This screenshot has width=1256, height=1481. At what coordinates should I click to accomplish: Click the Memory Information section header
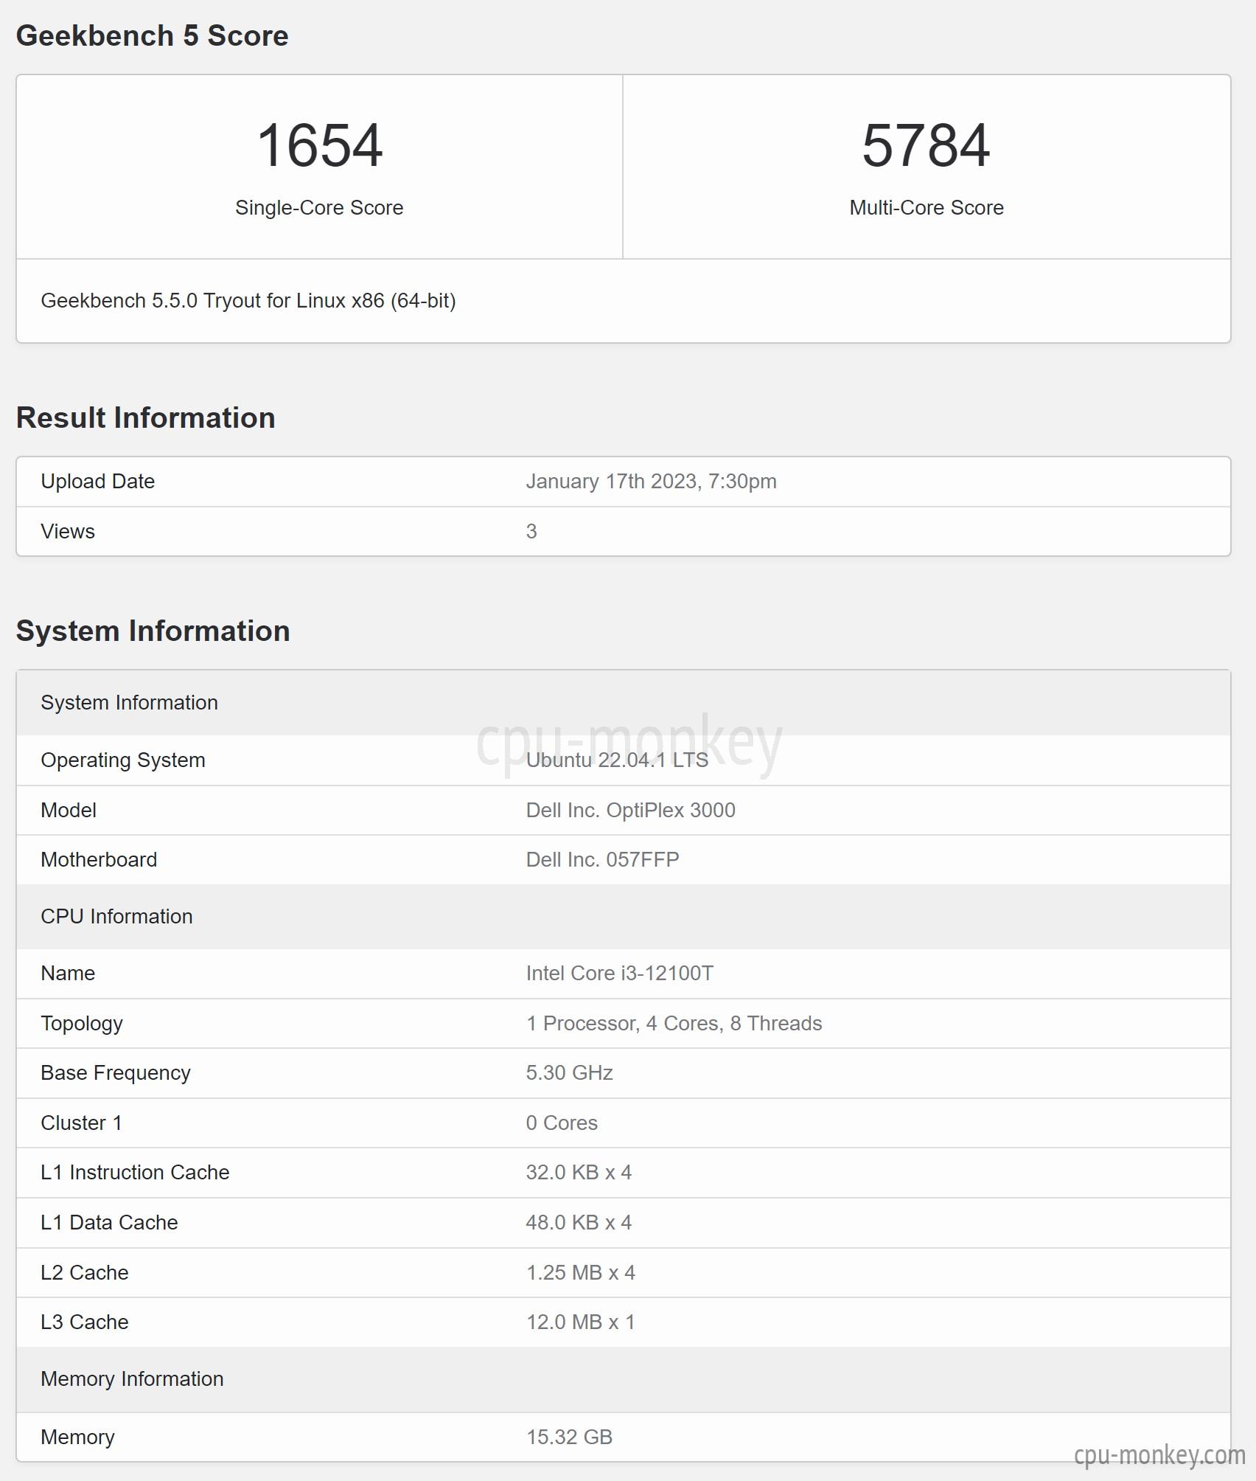point(624,1380)
